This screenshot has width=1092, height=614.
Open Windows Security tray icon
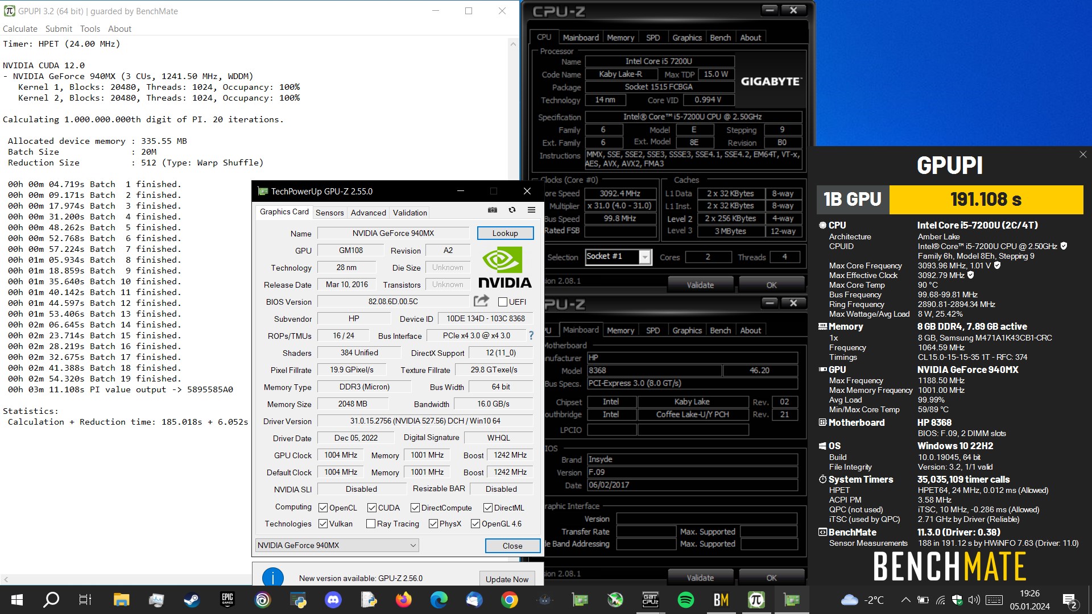point(957,600)
